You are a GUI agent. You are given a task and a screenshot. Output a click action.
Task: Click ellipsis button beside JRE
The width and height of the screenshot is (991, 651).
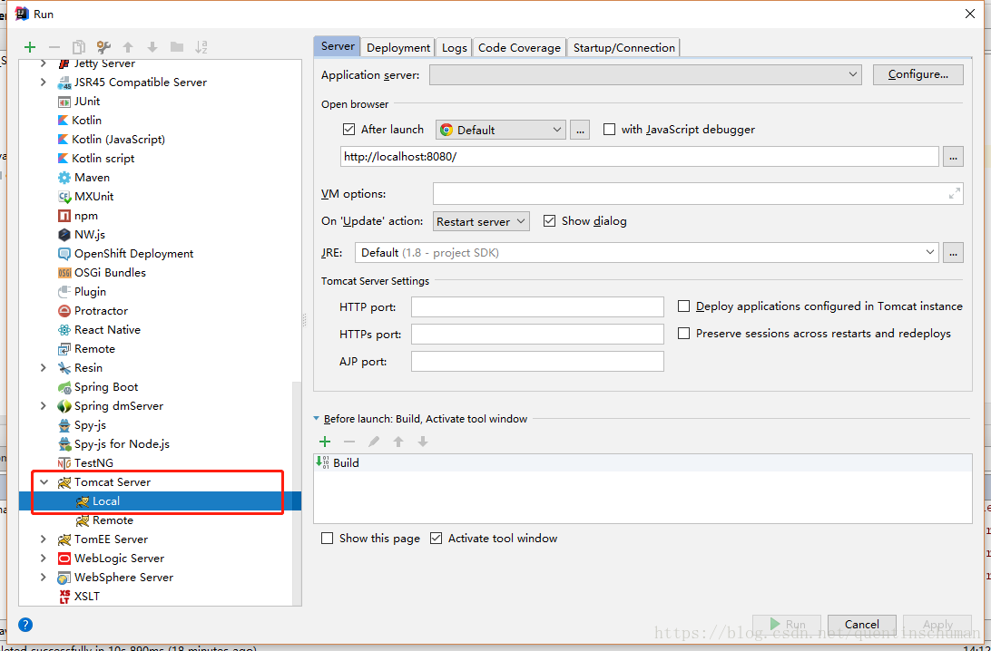pos(953,253)
